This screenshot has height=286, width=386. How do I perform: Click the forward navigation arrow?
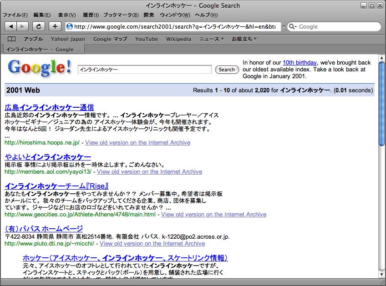(22, 26)
